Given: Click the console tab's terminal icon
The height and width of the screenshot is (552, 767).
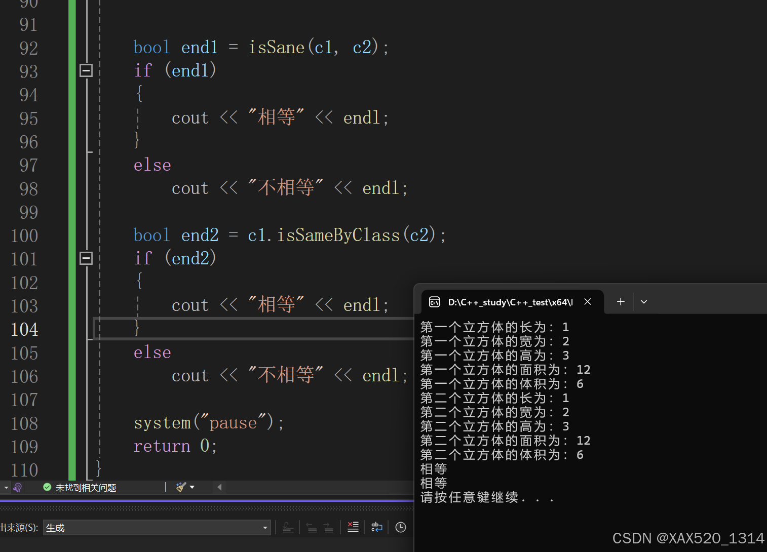Looking at the screenshot, I should 434,302.
